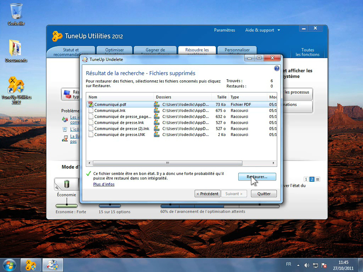Switch to Statut et recommandations tab
The image size is (363, 272).
(71, 52)
